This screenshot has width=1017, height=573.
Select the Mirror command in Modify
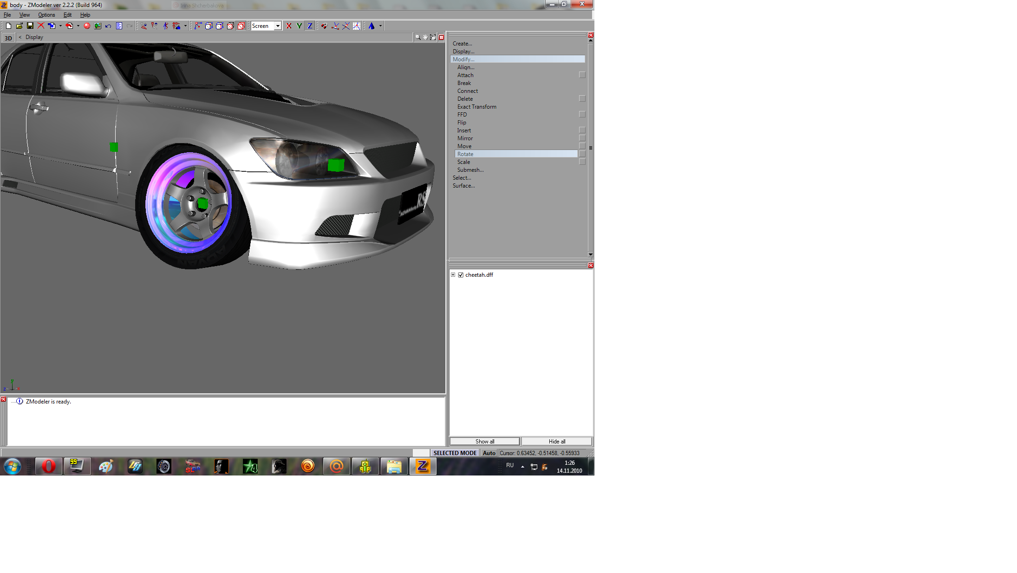(465, 138)
